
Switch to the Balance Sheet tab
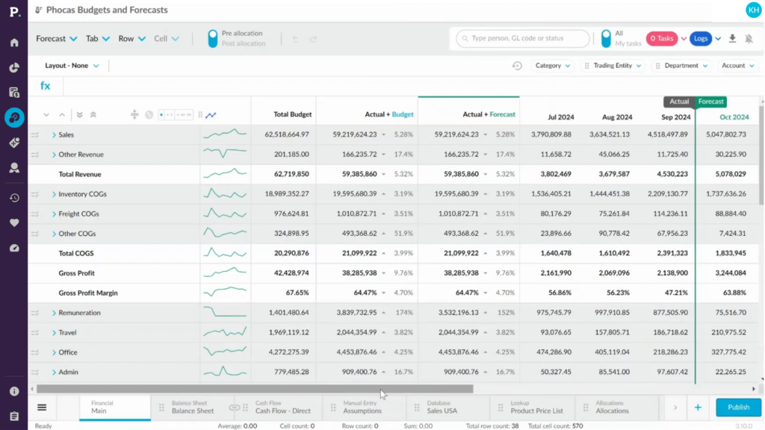(193, 407)
